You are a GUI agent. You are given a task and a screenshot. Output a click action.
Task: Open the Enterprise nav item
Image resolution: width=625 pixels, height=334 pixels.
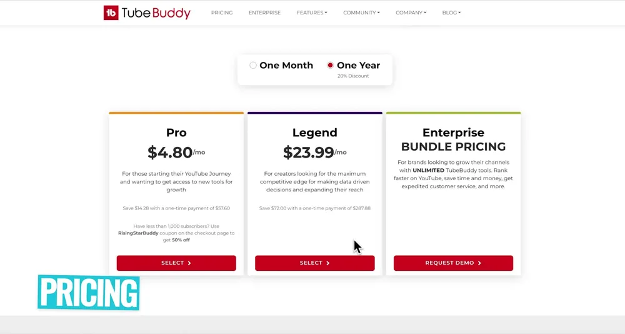(x=264, y=13)
